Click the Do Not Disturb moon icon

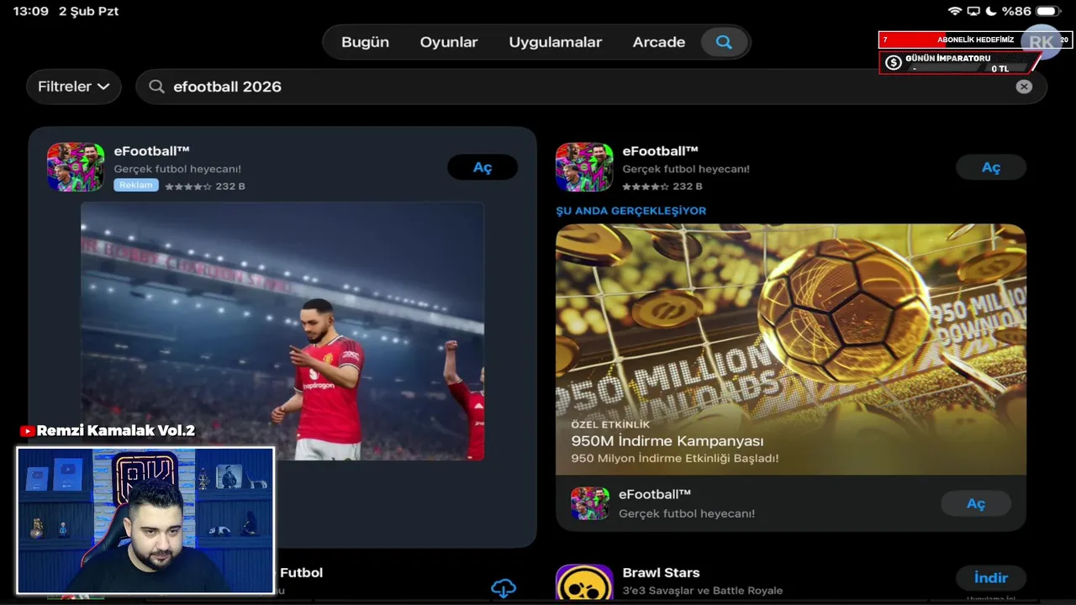point(991,11)
